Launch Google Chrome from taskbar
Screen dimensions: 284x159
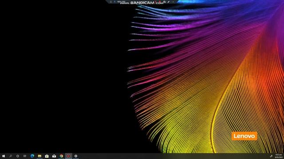coord(61,156)
